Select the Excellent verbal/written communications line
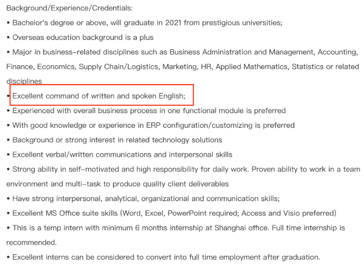The width and height of the screenshot is (364, 268). pyautogui.click(x=119, y=154)
